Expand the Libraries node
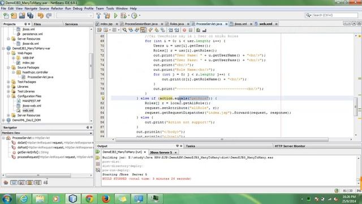The width and height of the screenshot is (362, 204). 8,87
